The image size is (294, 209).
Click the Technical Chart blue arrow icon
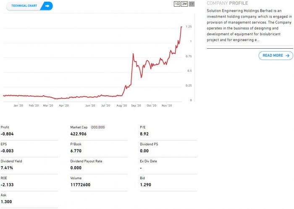47,6
